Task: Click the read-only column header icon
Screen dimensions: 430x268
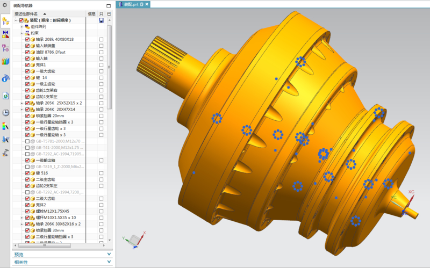Action: tap(101, 14)
